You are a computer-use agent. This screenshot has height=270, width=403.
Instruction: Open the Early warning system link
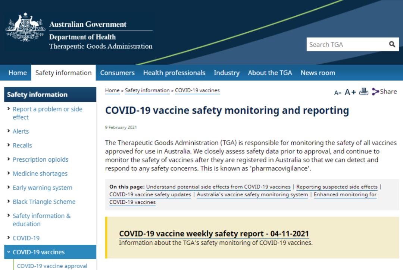click(x=43, y=188)
